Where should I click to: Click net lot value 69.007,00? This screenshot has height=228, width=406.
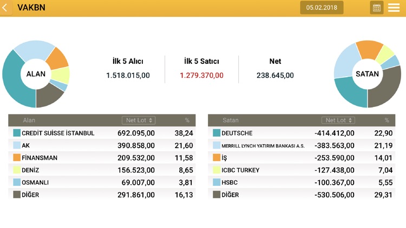(138, 183)
